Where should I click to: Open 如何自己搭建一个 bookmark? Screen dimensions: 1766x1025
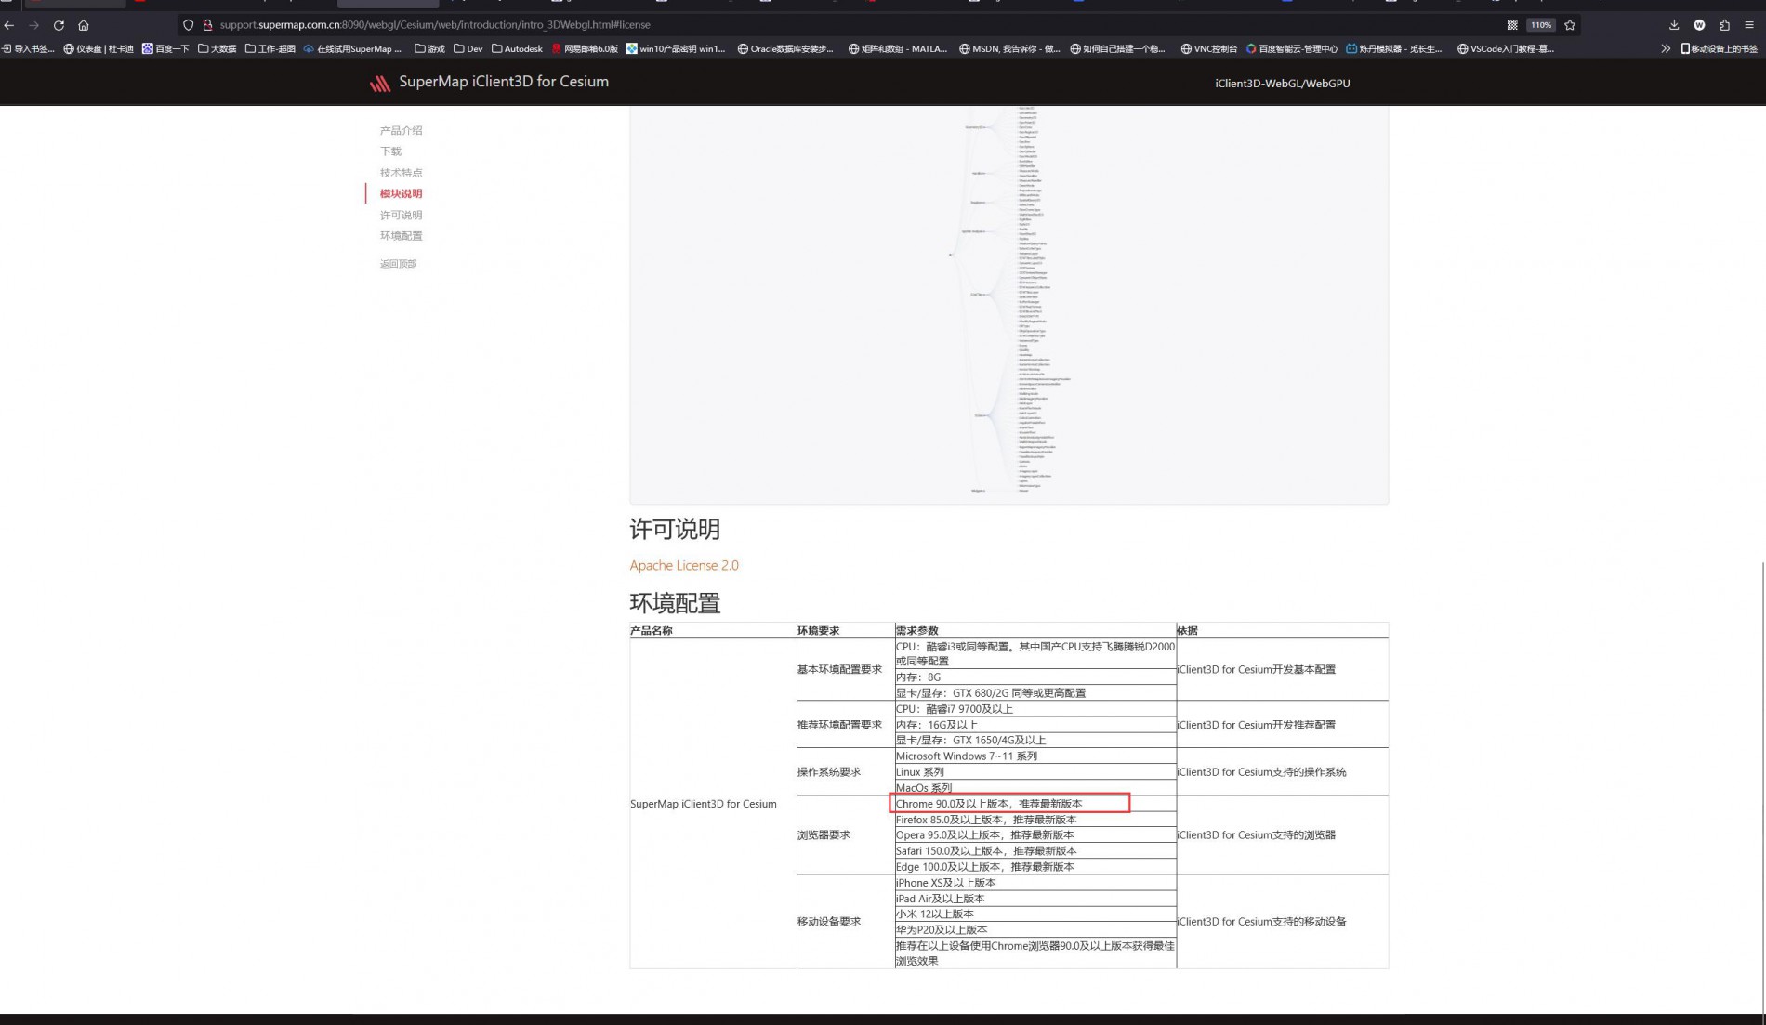pyautogui.click(x=1117, y=48)
